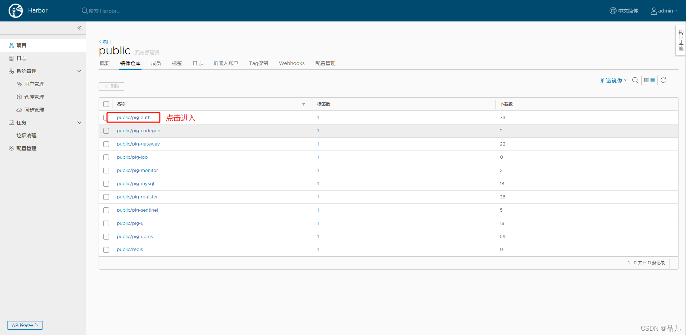Viewport: 686px width, 335px height.
Task: Check the public/pig-job row checkbox
Action: 106,157
